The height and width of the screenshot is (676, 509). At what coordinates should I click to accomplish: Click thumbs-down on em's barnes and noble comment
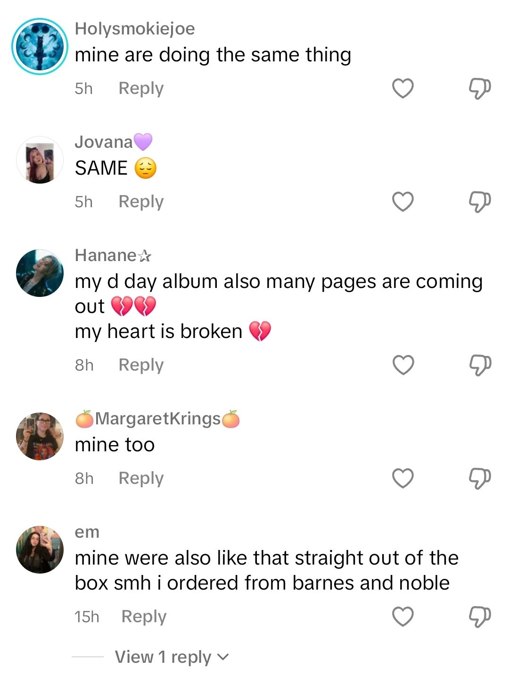tap(480, 617)
